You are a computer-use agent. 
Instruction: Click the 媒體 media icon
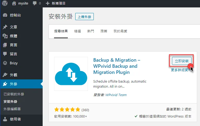[5, 36]
